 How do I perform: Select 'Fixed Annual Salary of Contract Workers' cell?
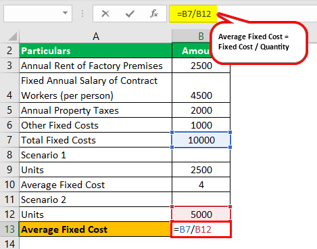click(95, 88)
